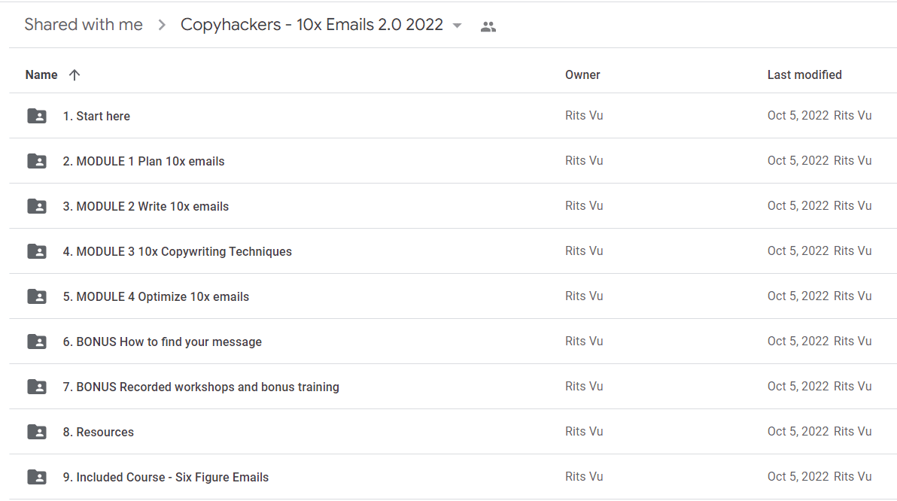Click the 'Copyhackers - 10x Emails 2.0 2022' breadcrumb
The image size is (897, 501).
coord(312,25)
